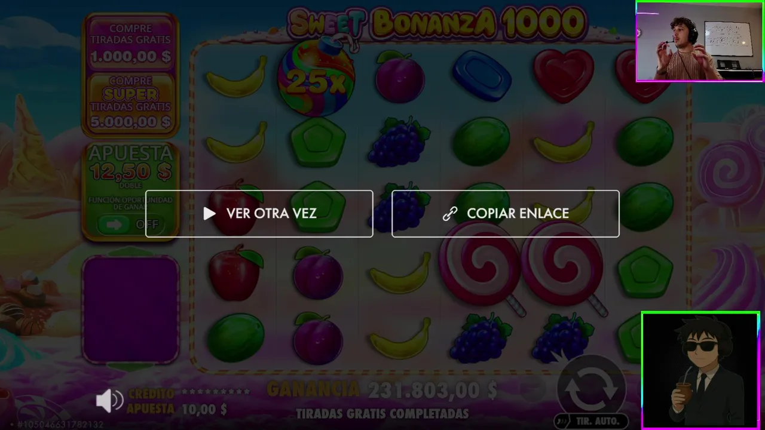Mute the game sound speaker icon
Screen dimensions: 765x430
109,401
